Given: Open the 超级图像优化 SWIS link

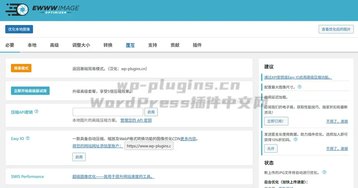Looking at the screenshot, I should click(113, 177).
